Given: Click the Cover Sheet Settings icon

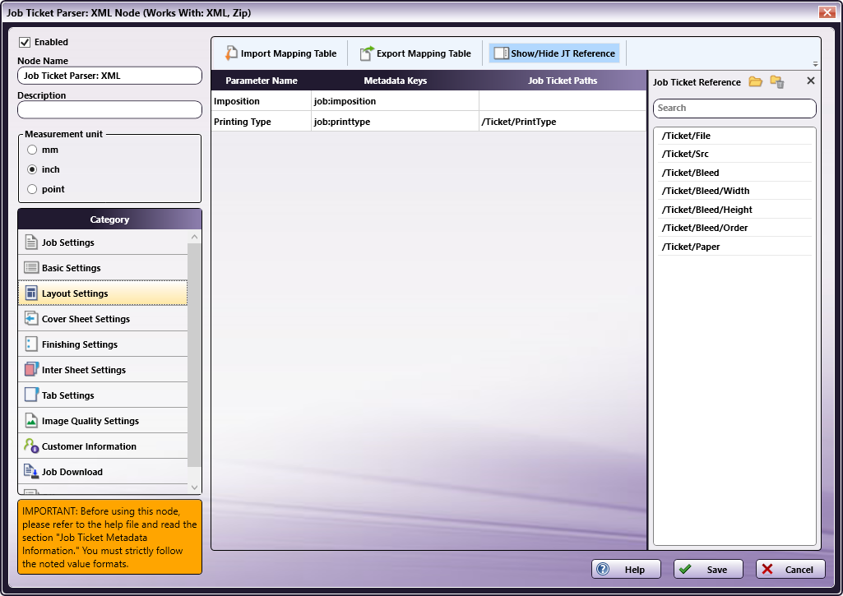Looking at the screenshot, I should (31, 319).
